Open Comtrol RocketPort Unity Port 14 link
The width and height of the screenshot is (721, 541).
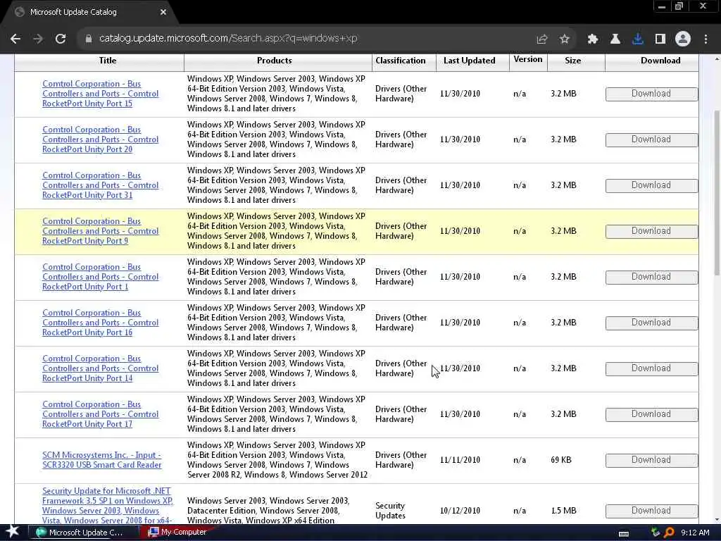[x=100, y=368]
